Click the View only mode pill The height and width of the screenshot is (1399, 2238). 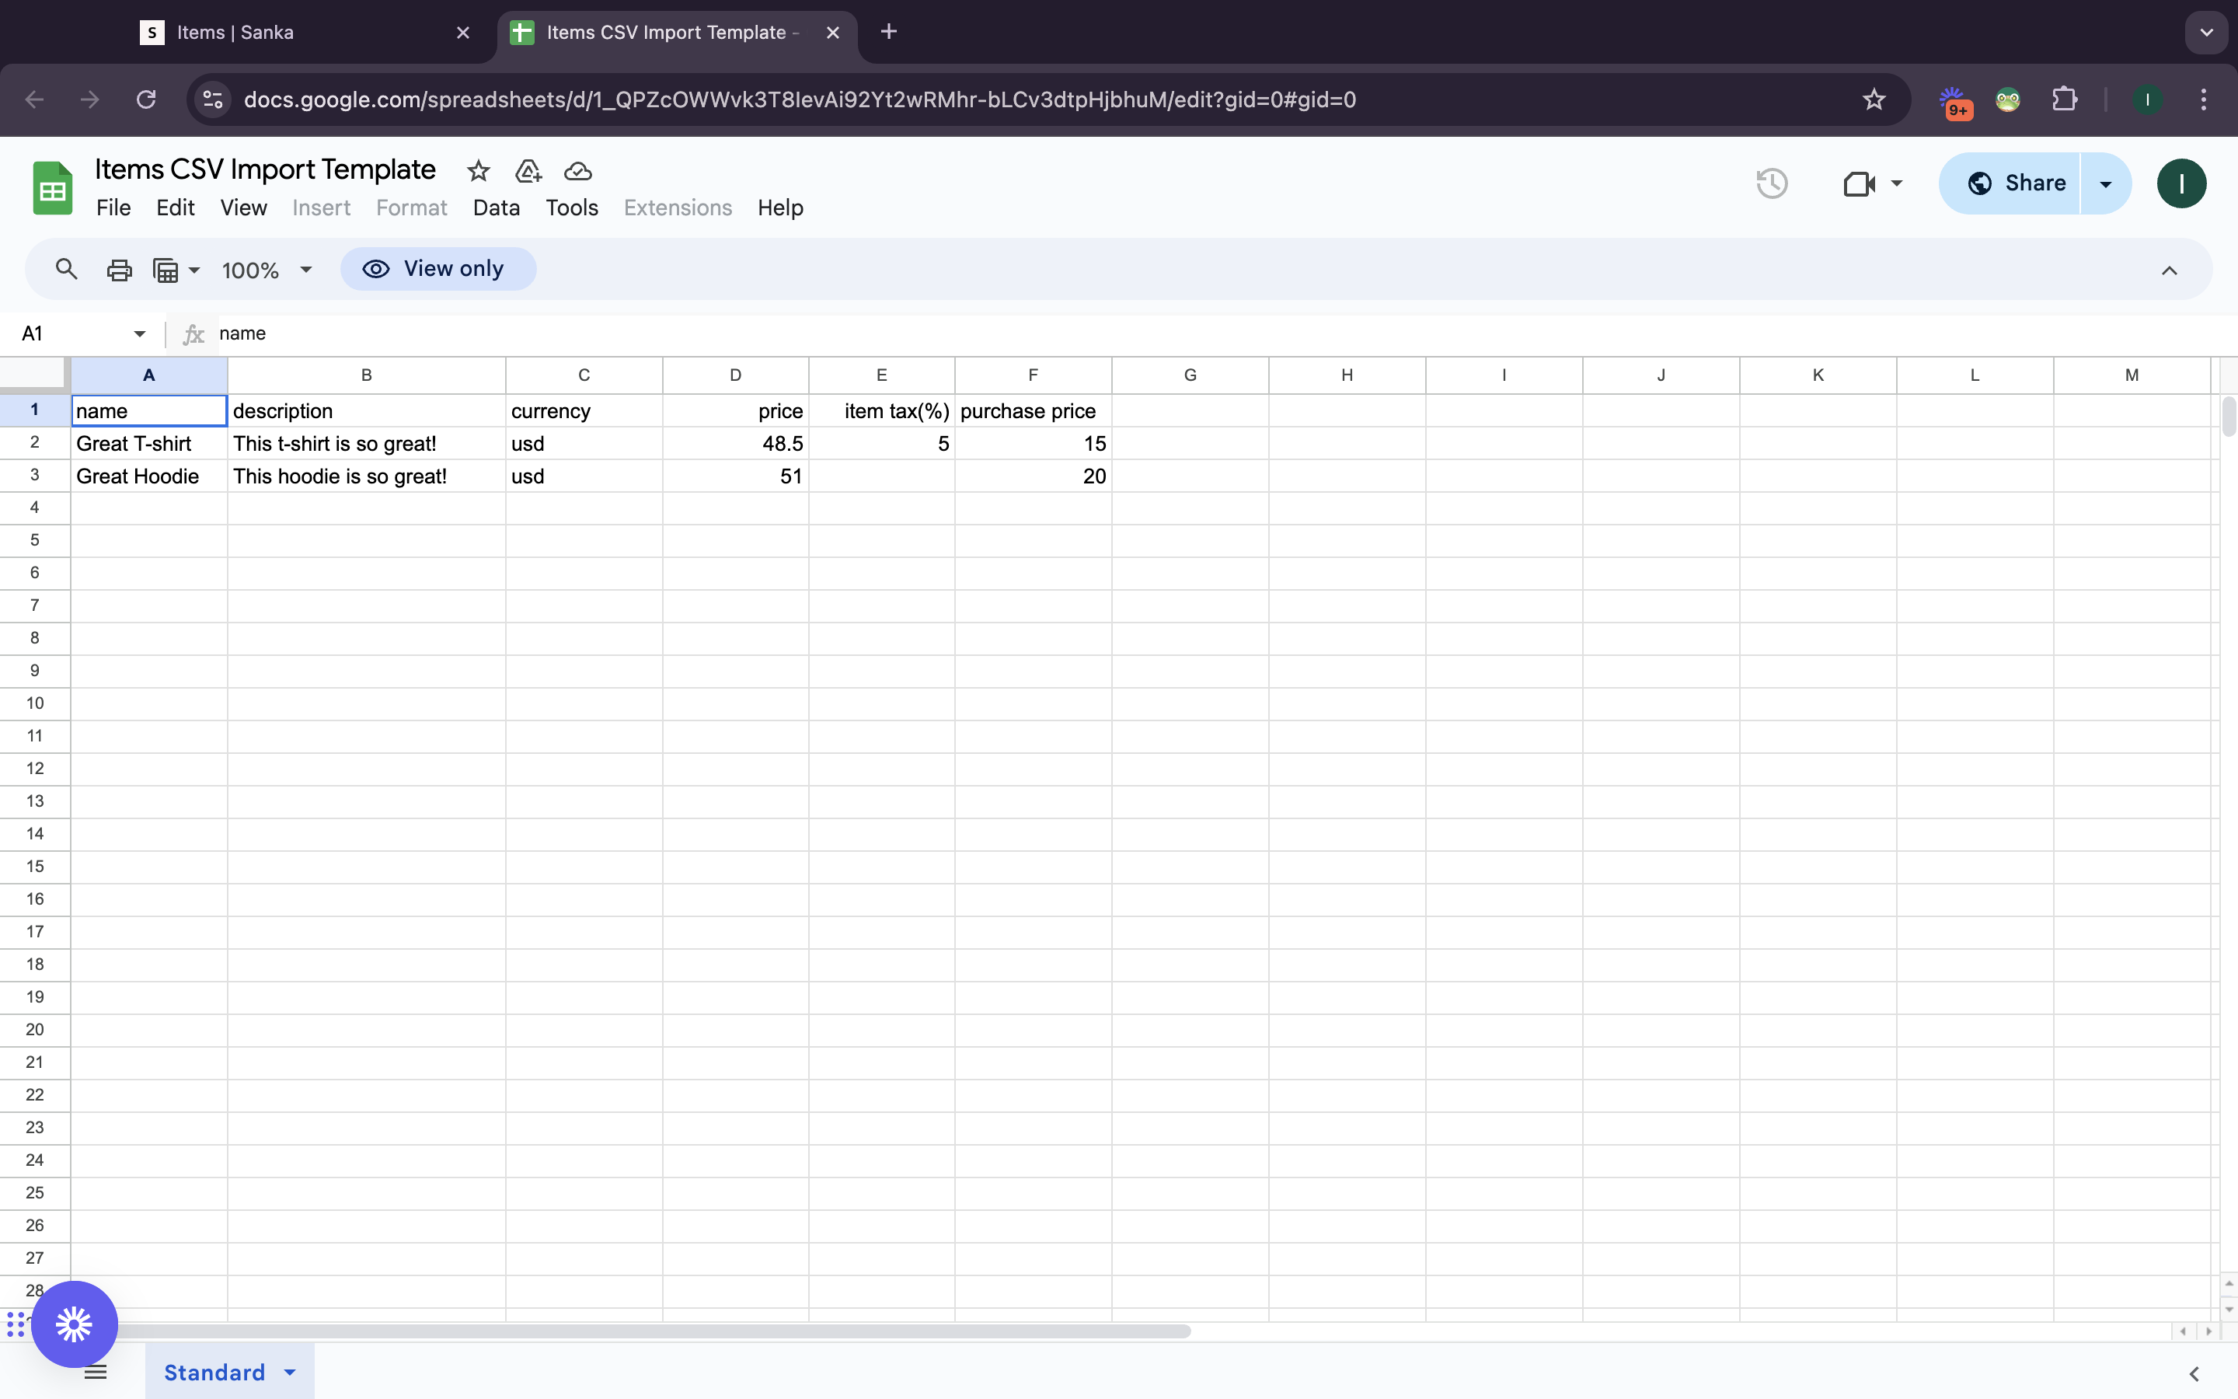[x=437, y=269]
